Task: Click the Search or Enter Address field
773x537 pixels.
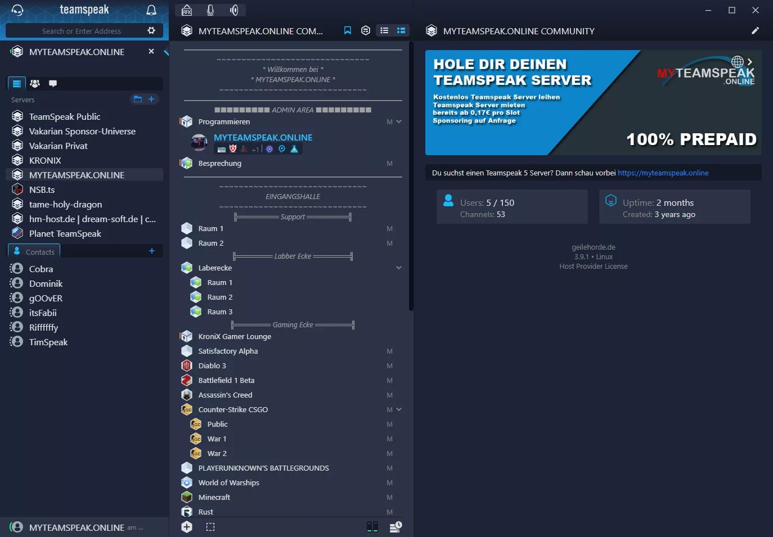Action: tap(82, 31)
